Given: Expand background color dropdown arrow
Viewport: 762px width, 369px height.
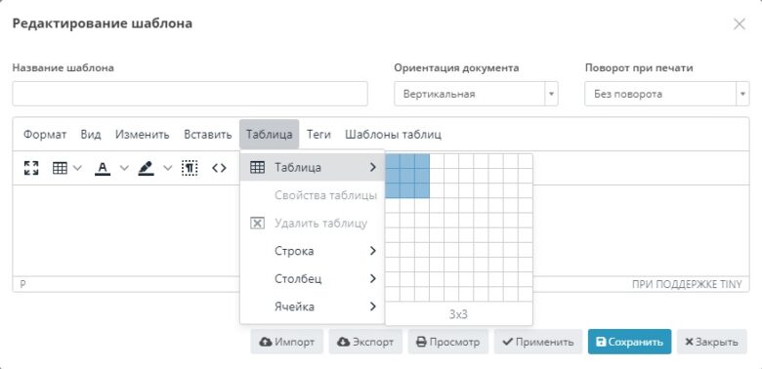Looking at the screenshot, I should click(x=168, y=168).
